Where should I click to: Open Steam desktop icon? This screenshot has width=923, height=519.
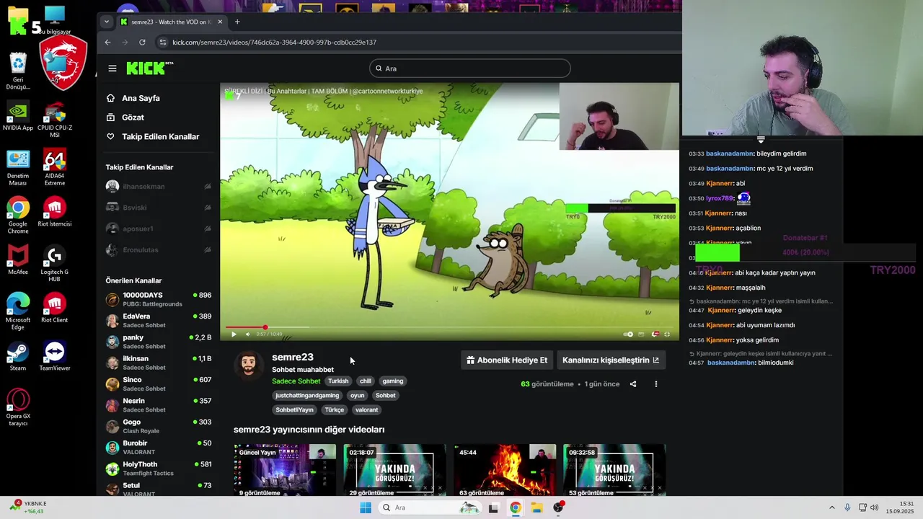click(x=18, y=356)
